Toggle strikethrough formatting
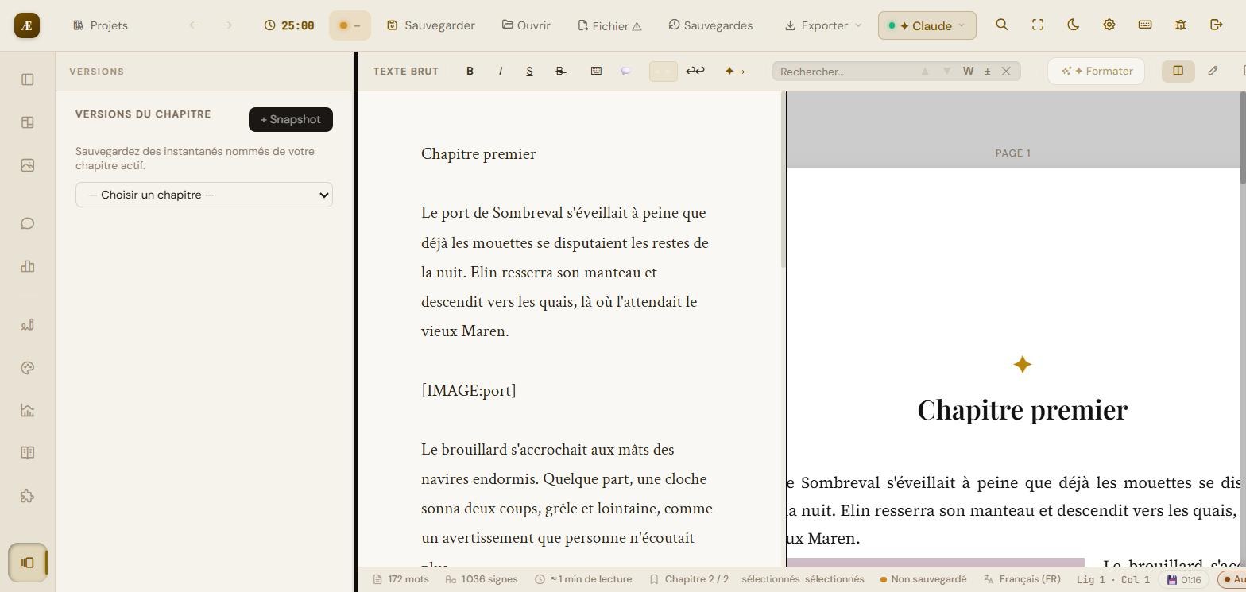 pyautogui.click(x=561, y=72)
